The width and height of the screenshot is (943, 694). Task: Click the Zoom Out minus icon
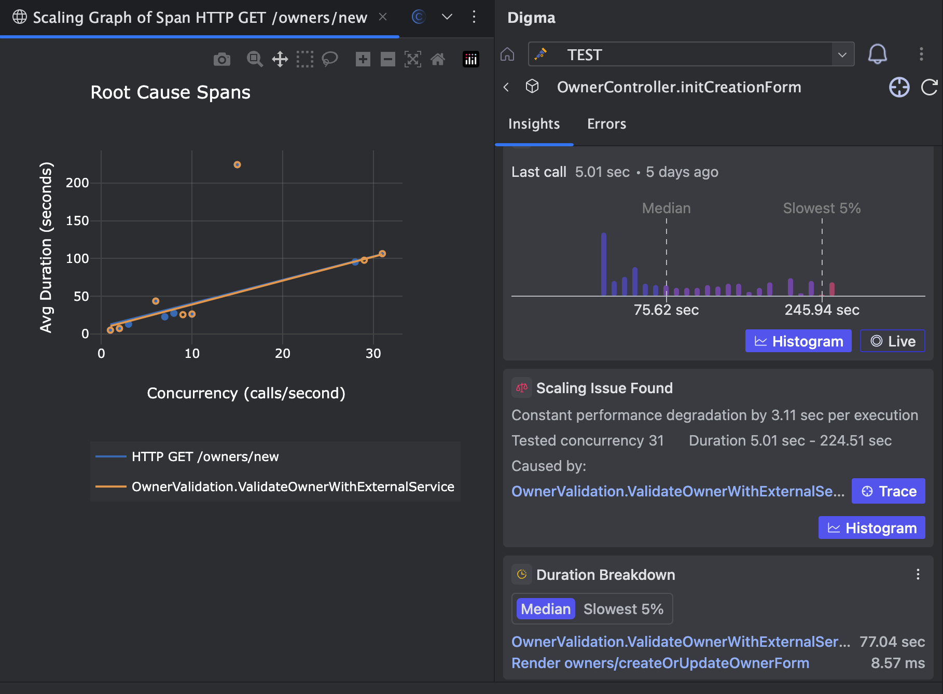point(388,59)
